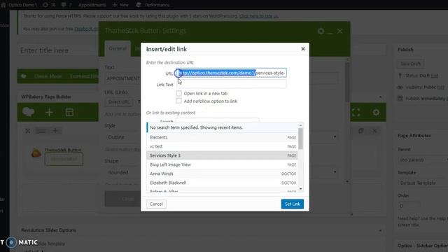Open Template dropdown showing Default Template

[x=423, y=183]
